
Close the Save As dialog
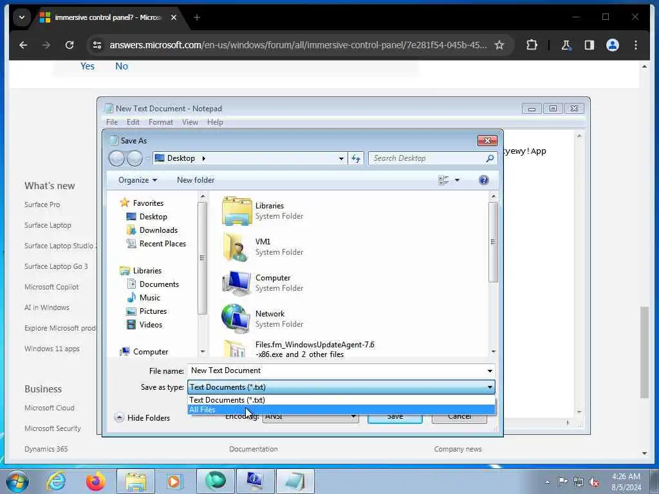(x=487, y=140)
